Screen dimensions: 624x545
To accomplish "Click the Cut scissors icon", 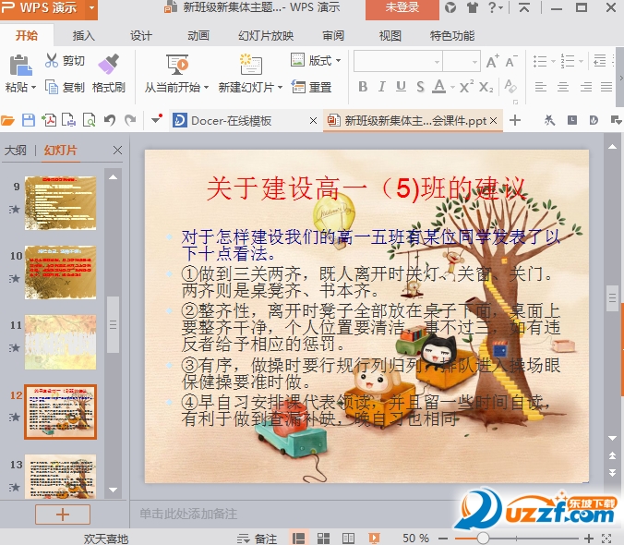I will click(52, 60).
